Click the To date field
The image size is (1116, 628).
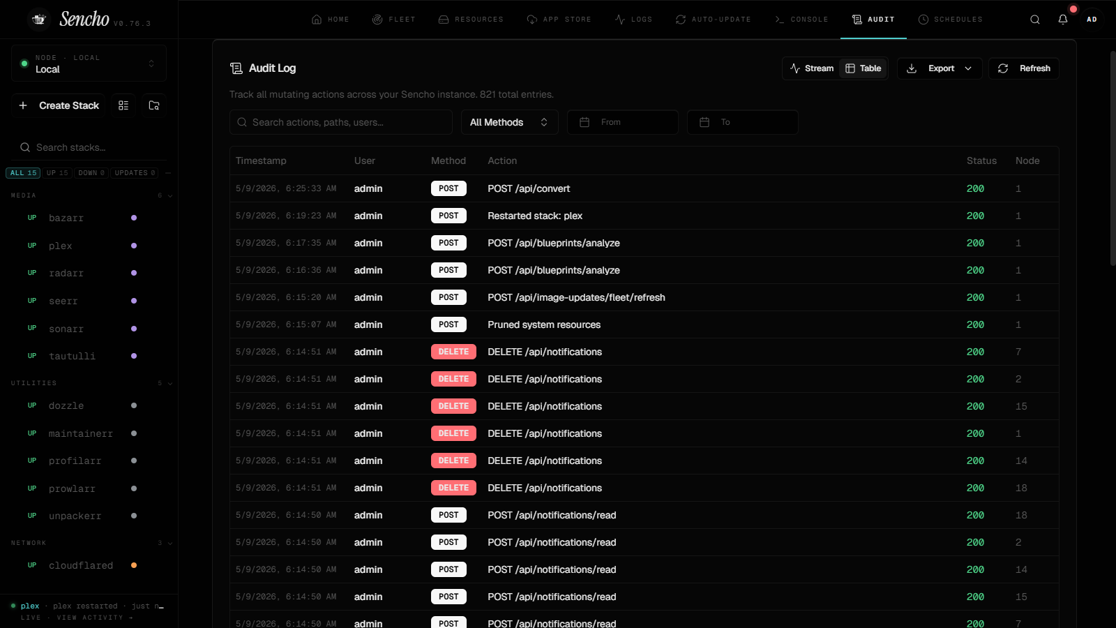click(743, 122)
